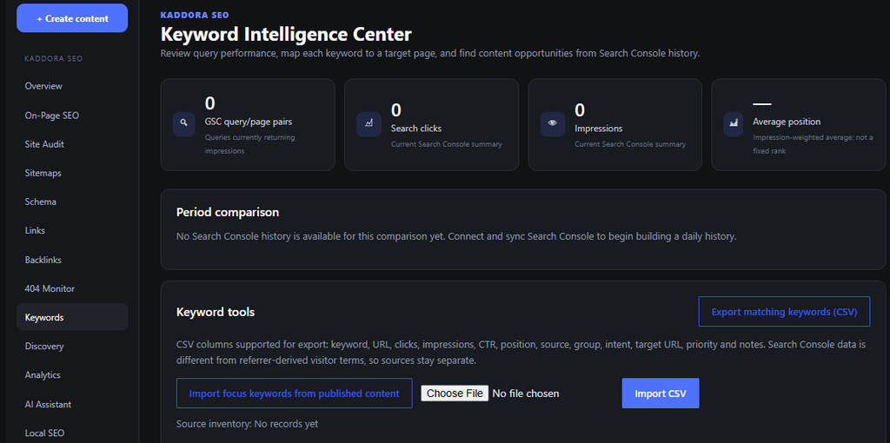Click Import focus keywords from published content
The image size is (890, 443).
coord(294,393)
